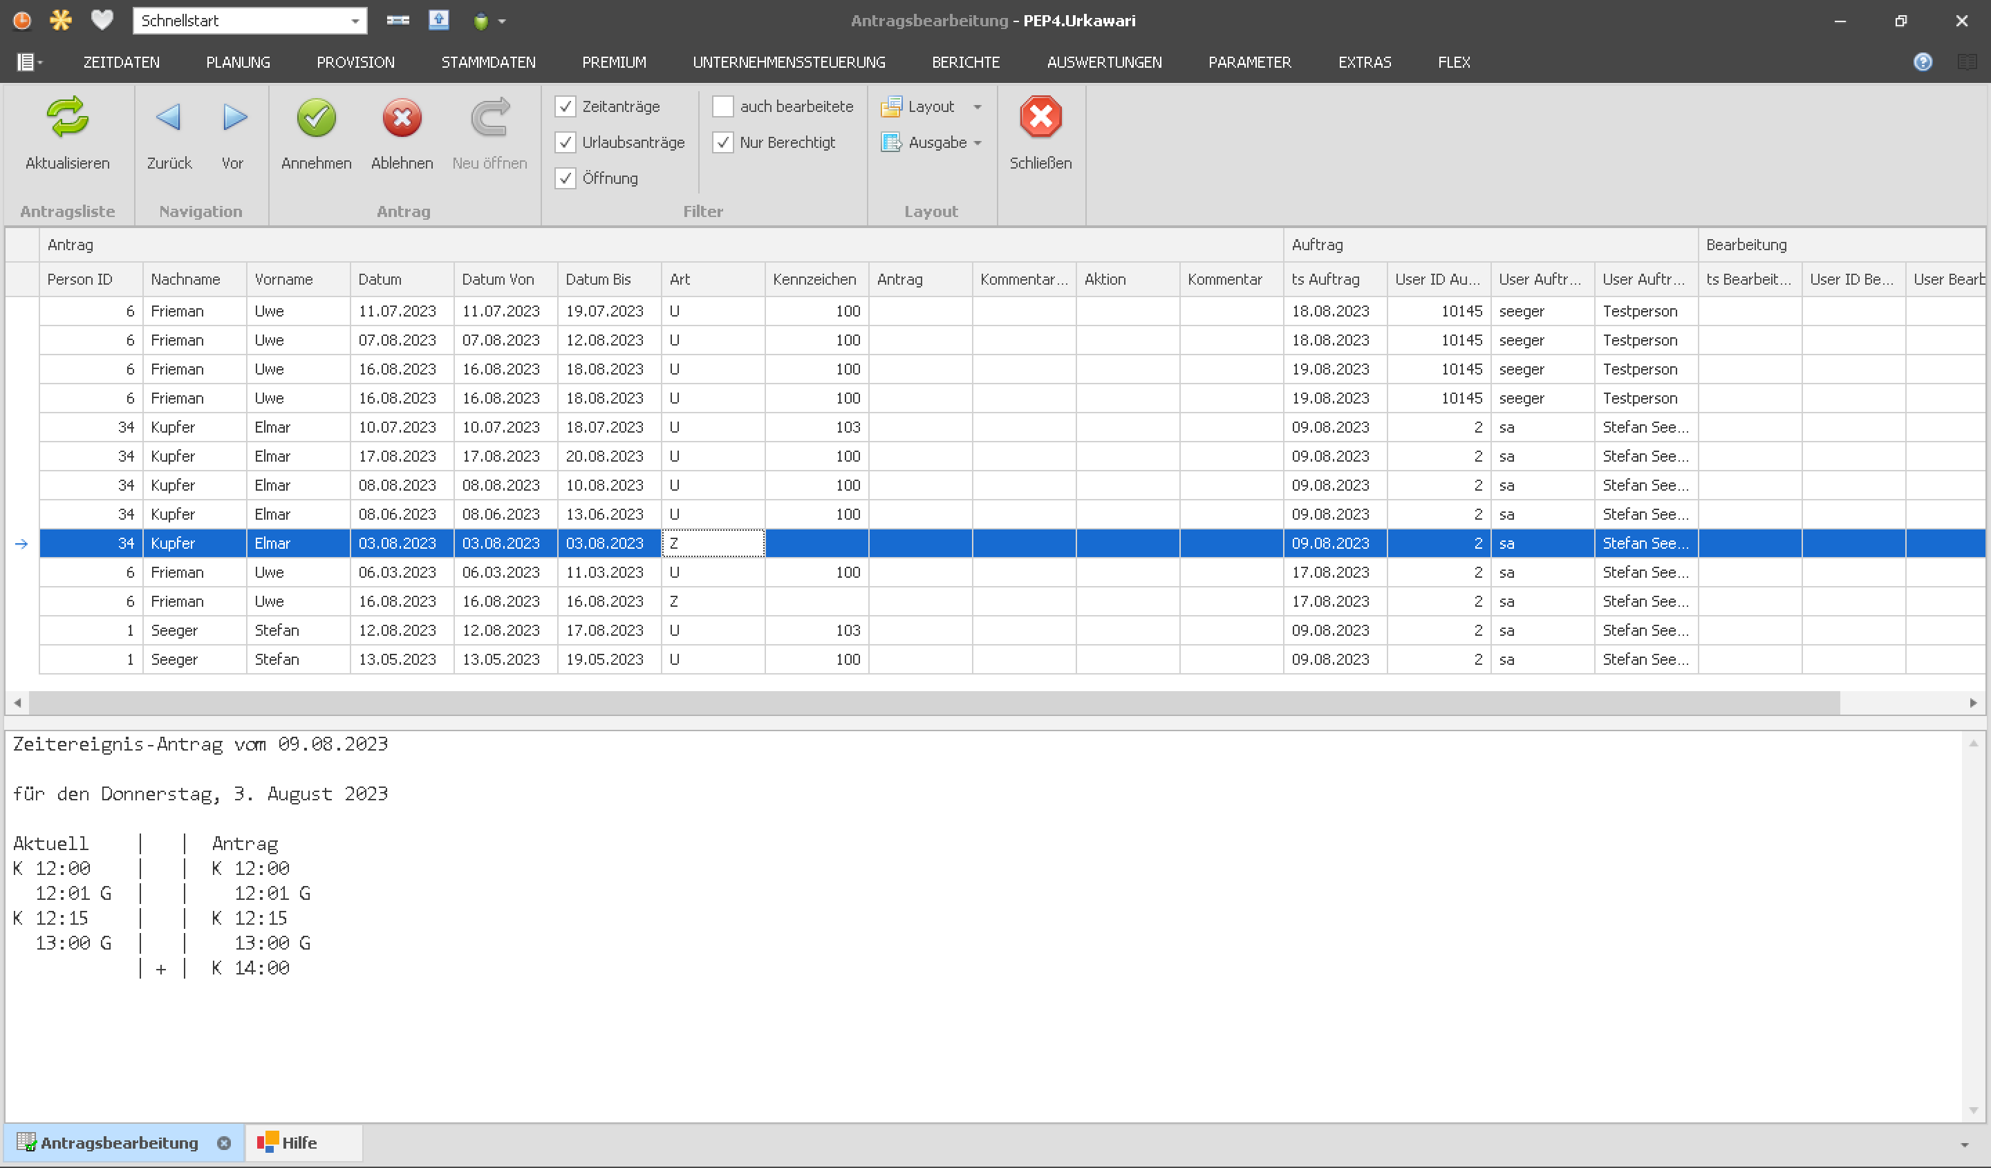Viewport: 1991px width, 1168px height.
Task: Click the red Schließen icon
Action: (x=1040, y=117)
